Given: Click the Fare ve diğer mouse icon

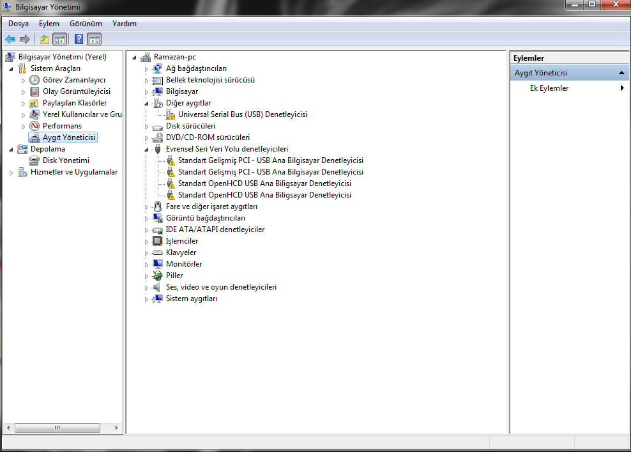Looking at the screenshot, I should [158, 207].
